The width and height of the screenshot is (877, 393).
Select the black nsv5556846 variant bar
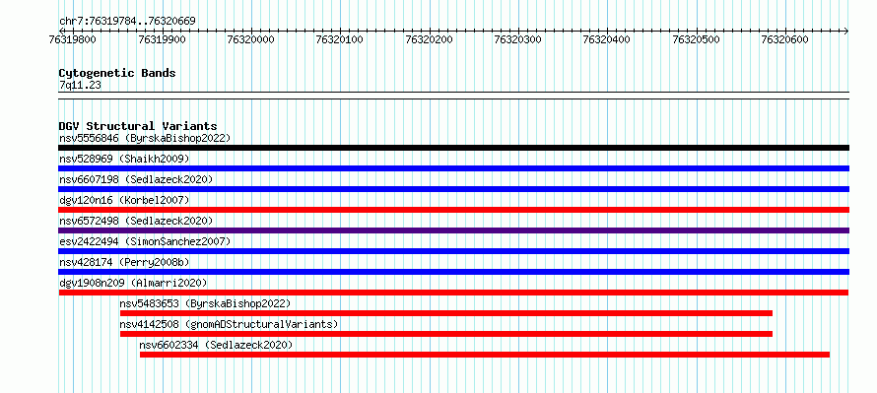453,148
